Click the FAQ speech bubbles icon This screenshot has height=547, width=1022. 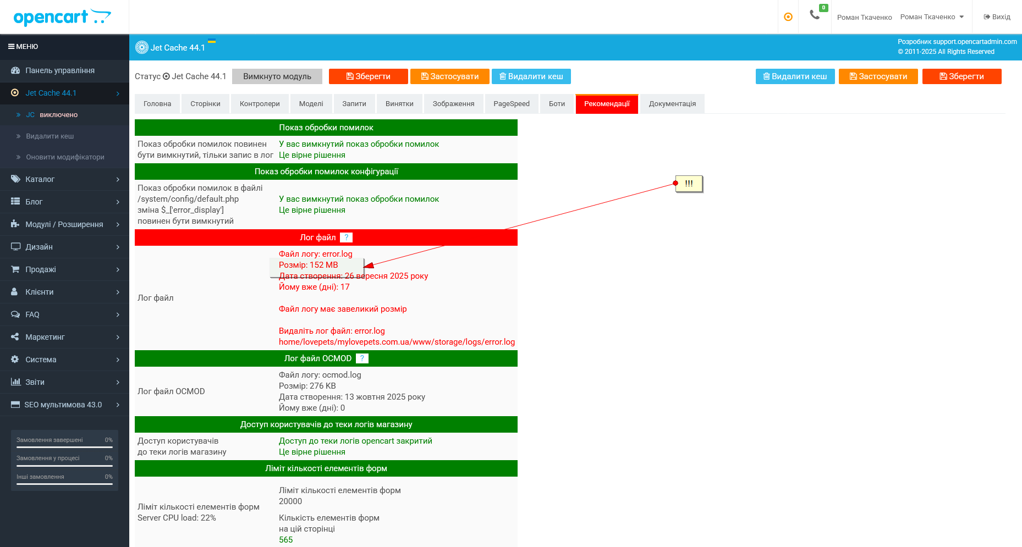point(15,314)
